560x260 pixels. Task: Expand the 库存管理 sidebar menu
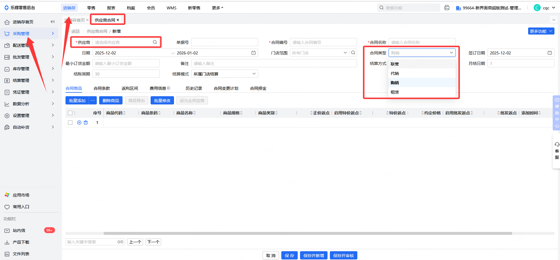pos(29,69)
